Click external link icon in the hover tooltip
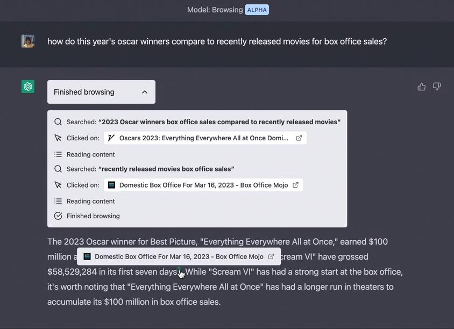 (x=271, y=256)
